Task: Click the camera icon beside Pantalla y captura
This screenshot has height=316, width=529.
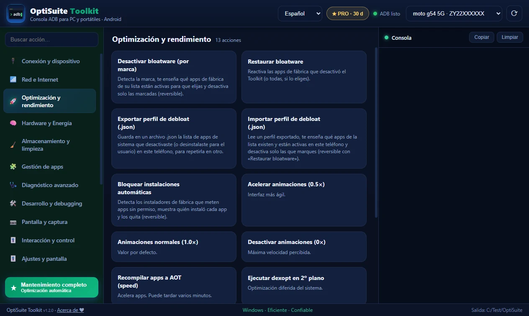Action: (x=13, y=222)
